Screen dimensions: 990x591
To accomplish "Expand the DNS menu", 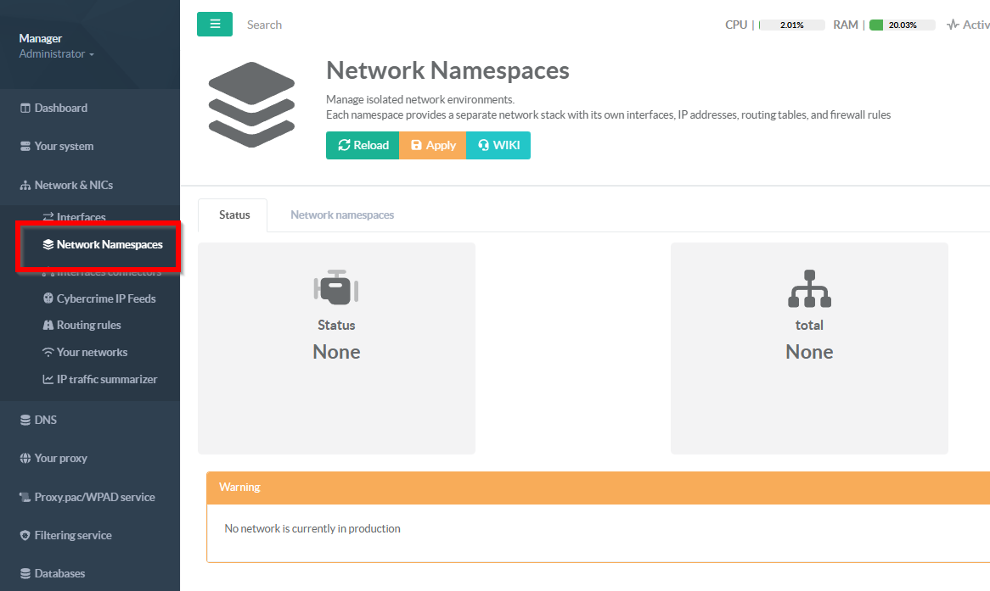I will coord(45,420).
